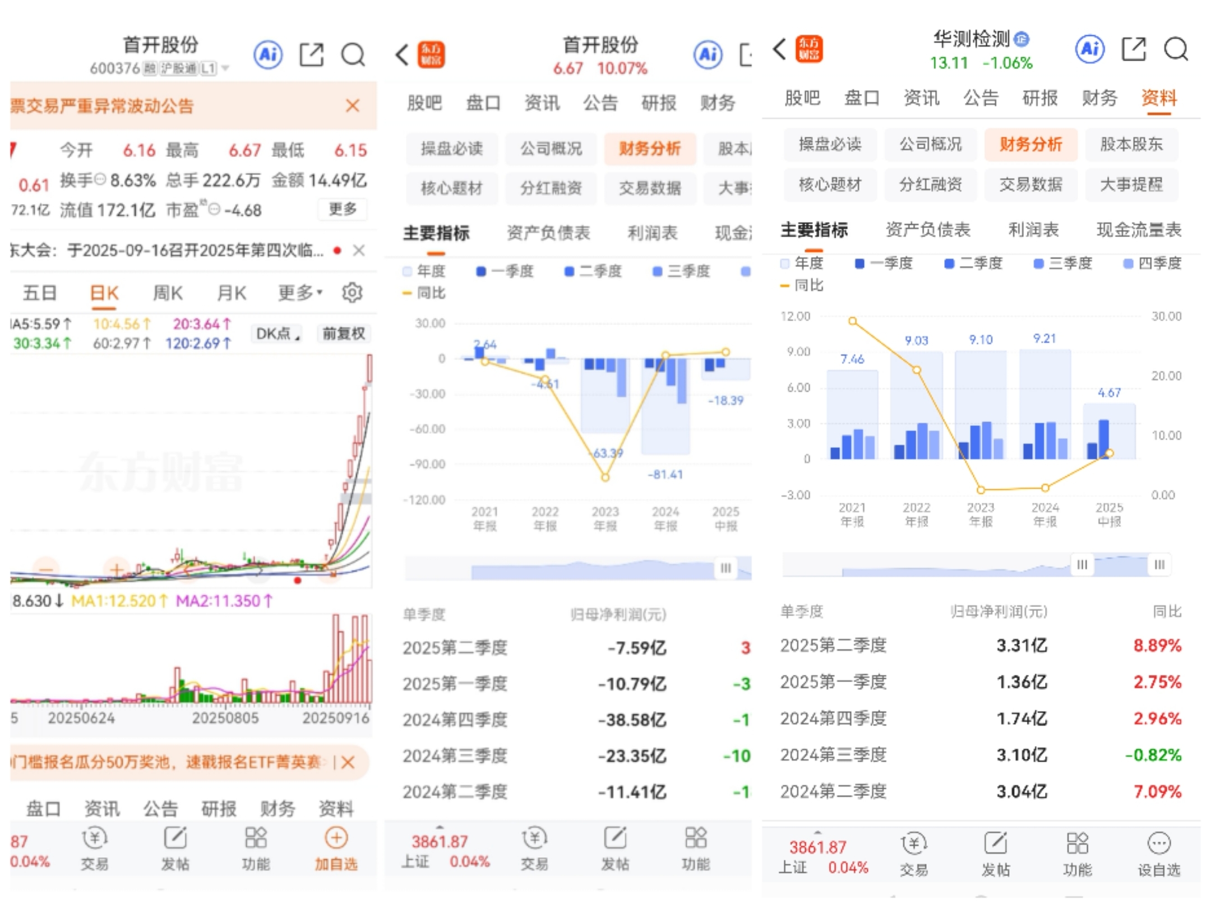Tap 设自选 icon in right panel
Viewport: 1211px width, 908px height.
tap(1159, 854)
